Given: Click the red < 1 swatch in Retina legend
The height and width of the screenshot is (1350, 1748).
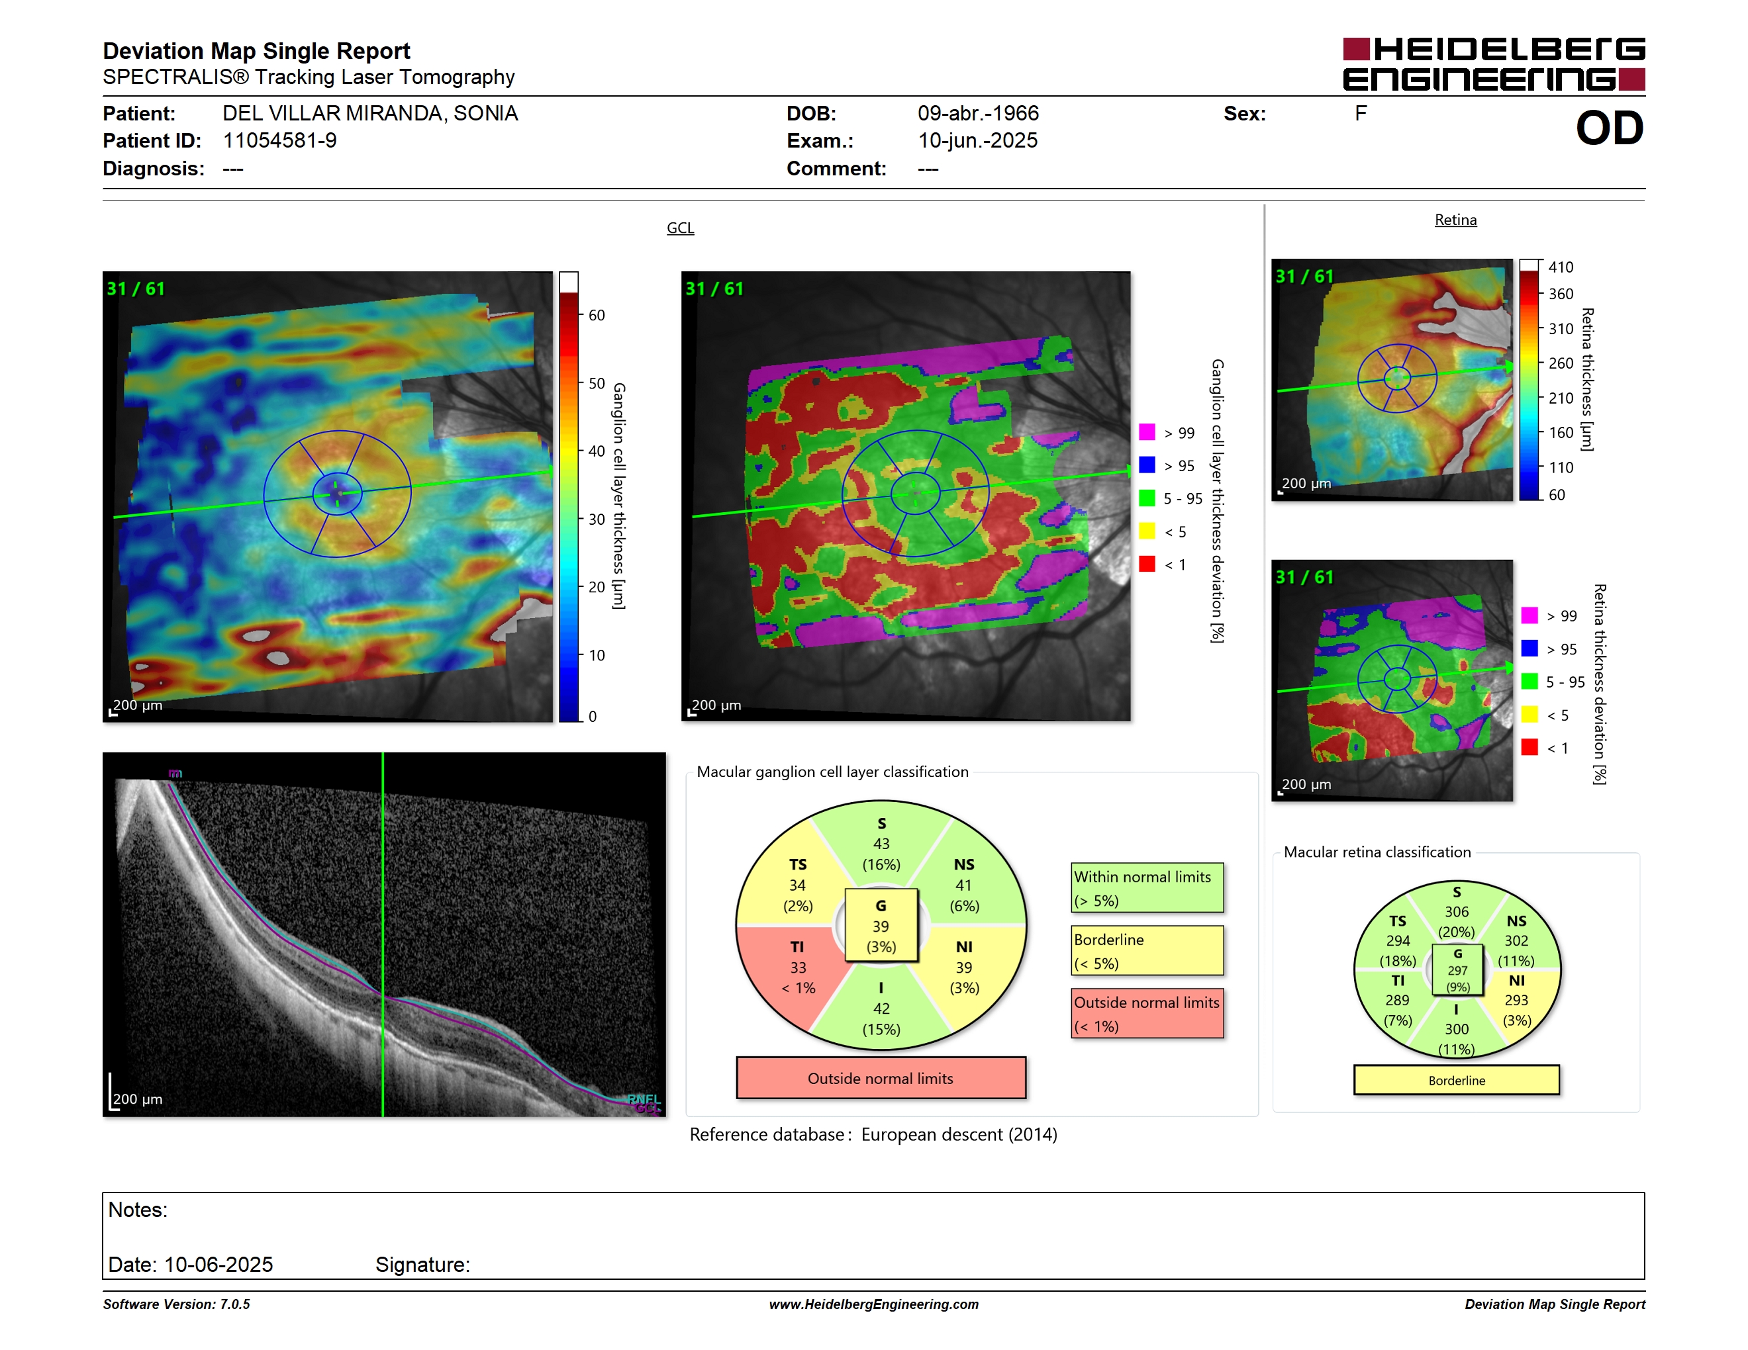Looking at the screenshot, I should coord(1529,746).
